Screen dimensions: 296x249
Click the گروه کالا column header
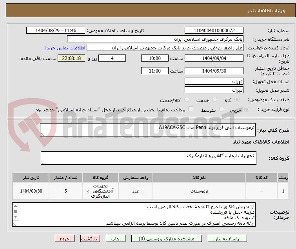coord(100,178)
